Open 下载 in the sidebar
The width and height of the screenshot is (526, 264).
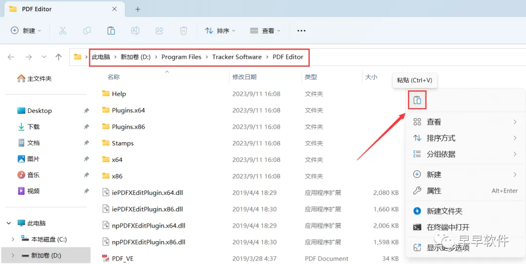point(29,126)
